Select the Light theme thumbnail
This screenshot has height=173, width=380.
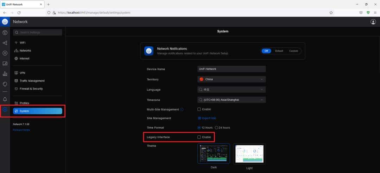click(x=249, y=154)
